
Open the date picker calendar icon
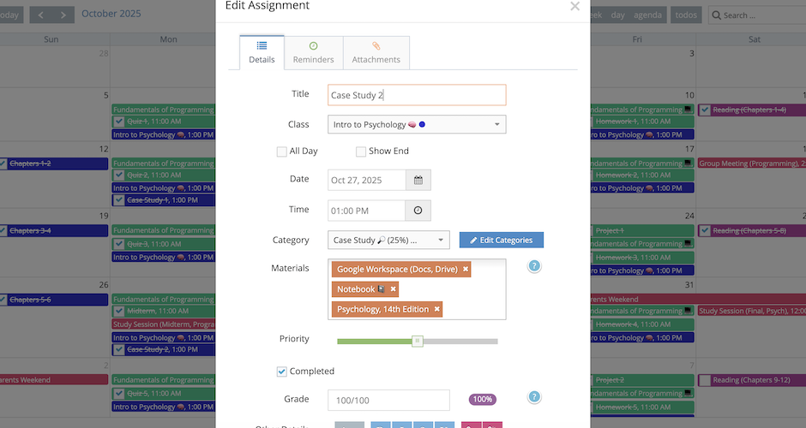(x=418, y=180)
